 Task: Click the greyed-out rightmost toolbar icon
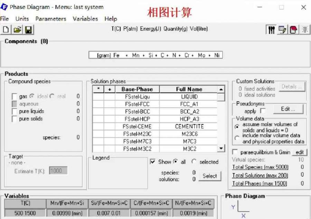click(304, 30)
